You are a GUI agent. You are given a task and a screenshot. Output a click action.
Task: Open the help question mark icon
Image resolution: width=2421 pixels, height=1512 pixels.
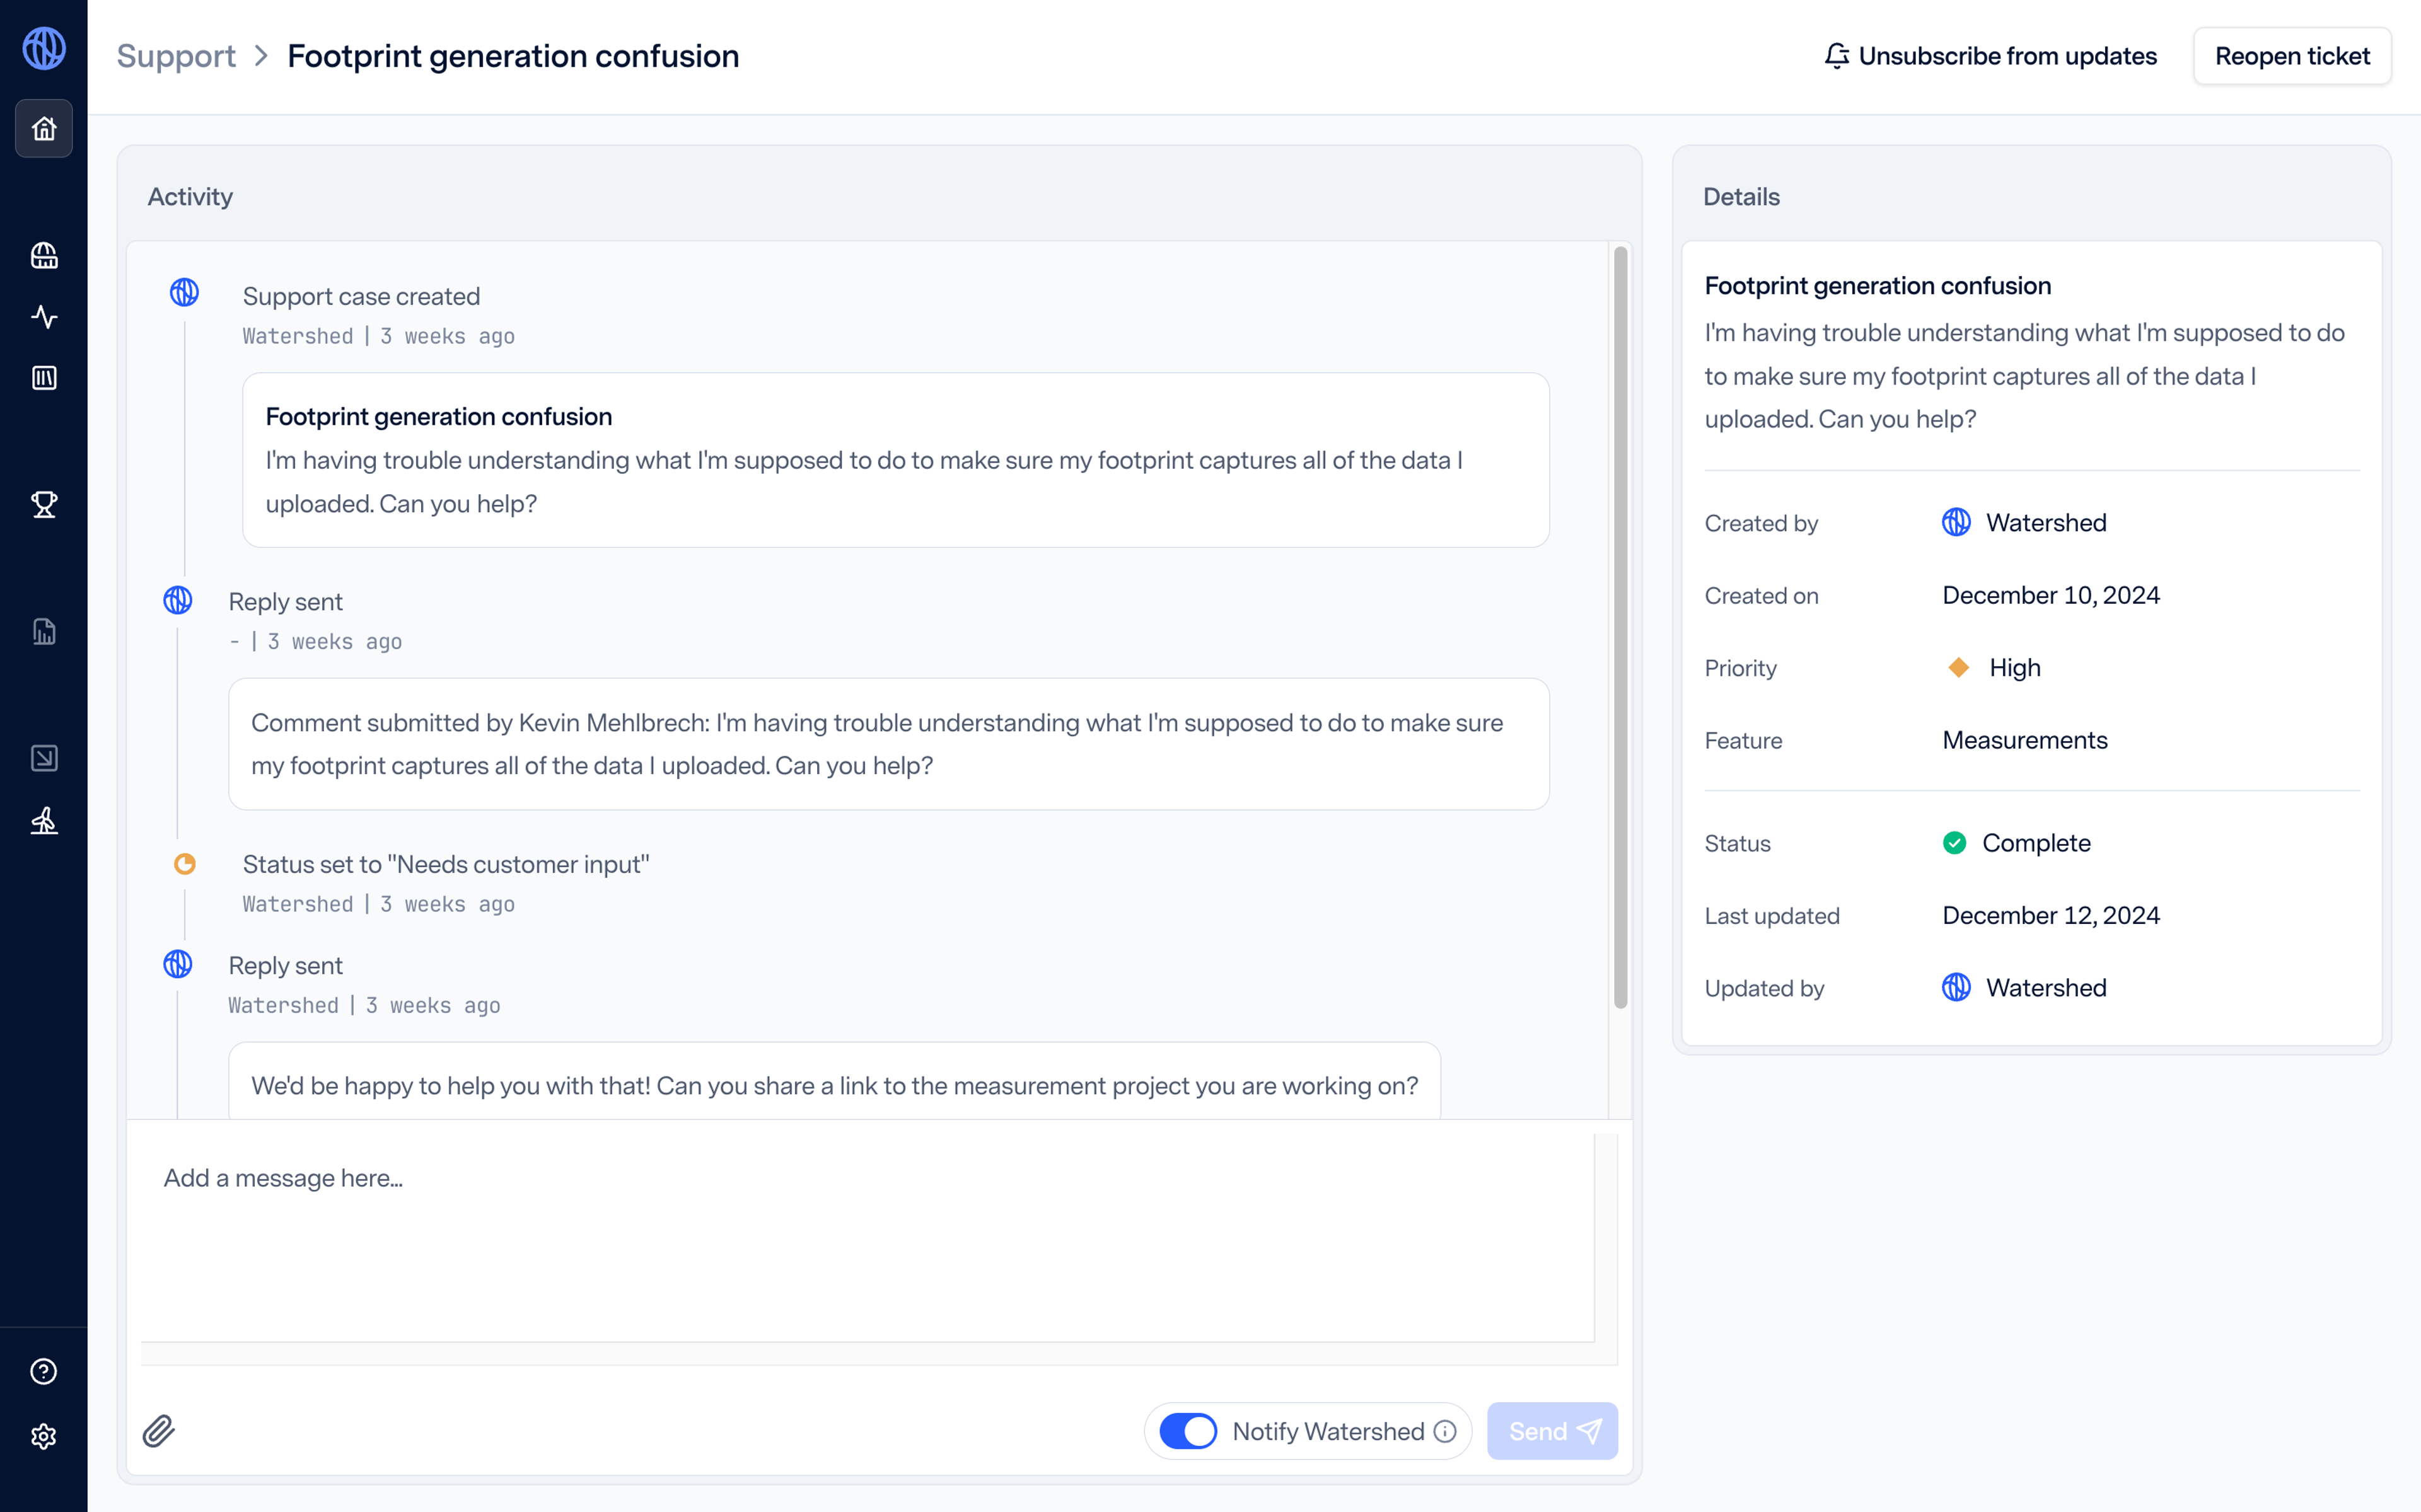[x=44, y=1372]
